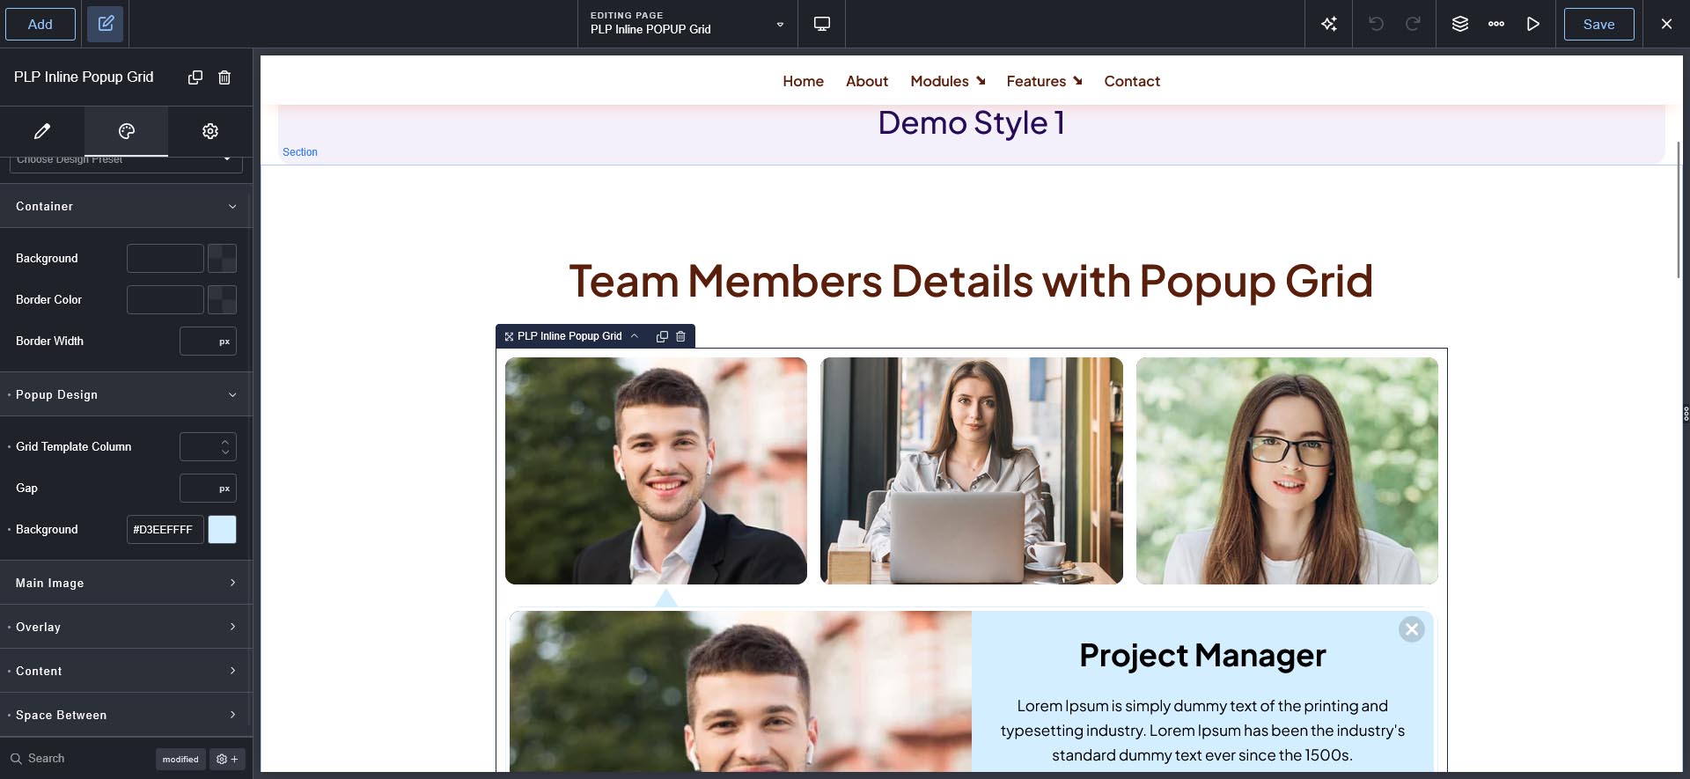The width and height of the screenshot is (1690, 779).
Task: Expand the Space Between section
Action: pos(126,715)
